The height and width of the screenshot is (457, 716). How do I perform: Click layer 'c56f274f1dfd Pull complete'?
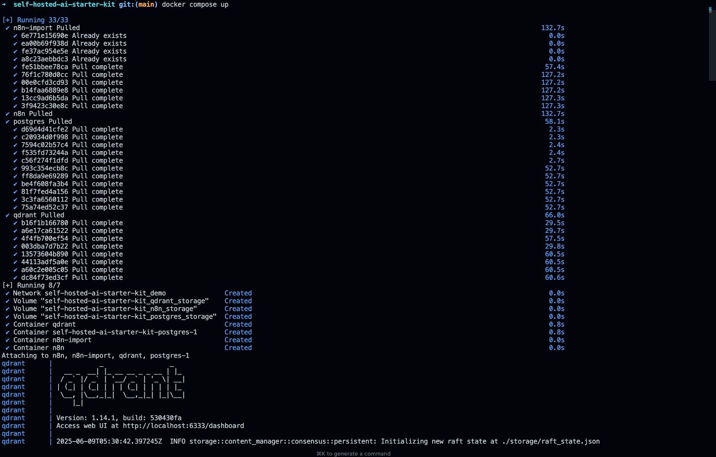point(72,161)
